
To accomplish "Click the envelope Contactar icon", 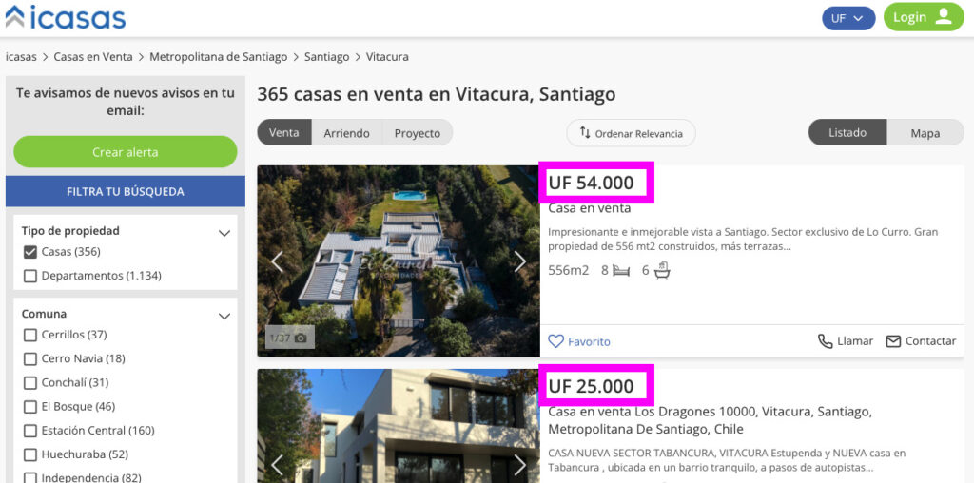I will pyautogui.click(x=893, y=341).
